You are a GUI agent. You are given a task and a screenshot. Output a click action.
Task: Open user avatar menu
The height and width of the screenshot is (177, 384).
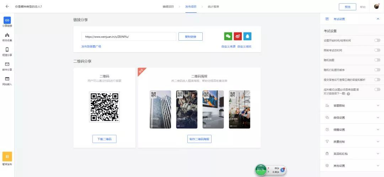point(377,6)
